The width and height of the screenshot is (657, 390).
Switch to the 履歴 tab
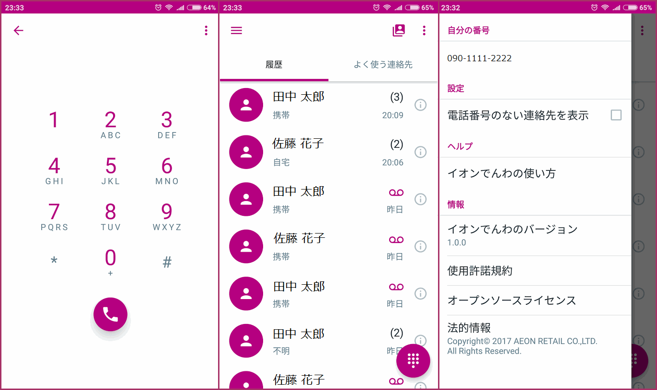[274, 65]
